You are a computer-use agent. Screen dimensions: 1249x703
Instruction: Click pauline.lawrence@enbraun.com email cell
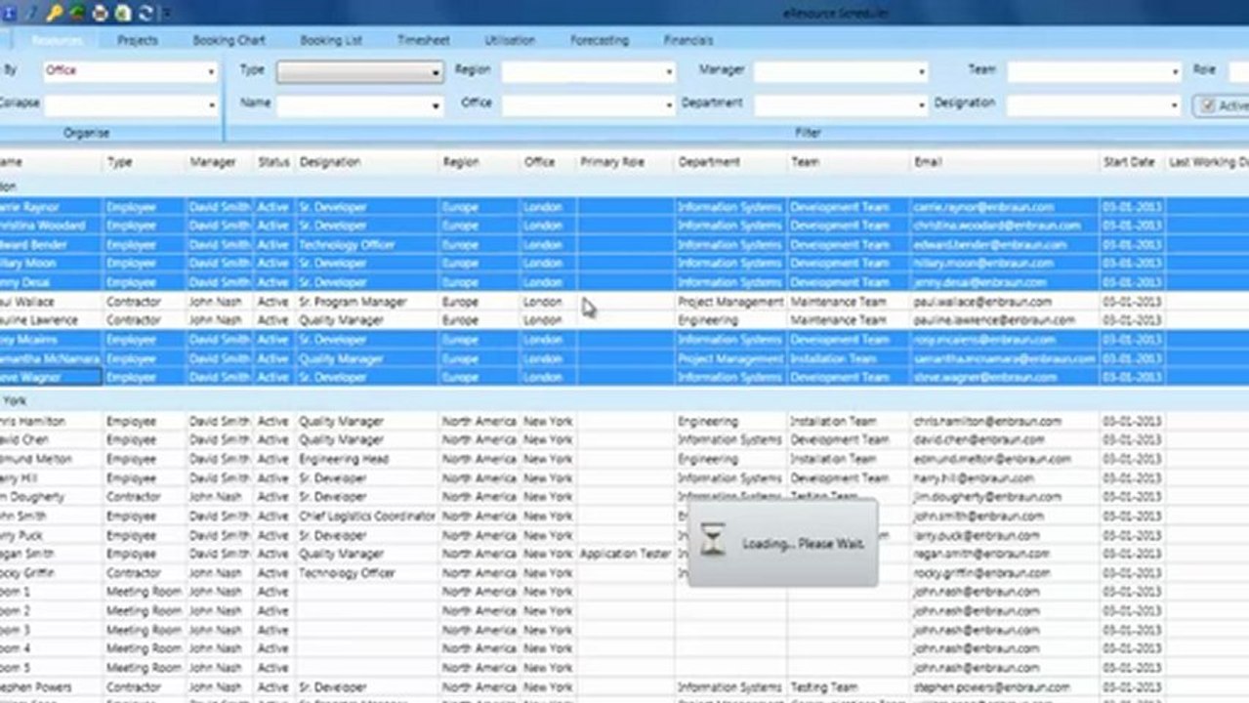[x=1005, y=320]
